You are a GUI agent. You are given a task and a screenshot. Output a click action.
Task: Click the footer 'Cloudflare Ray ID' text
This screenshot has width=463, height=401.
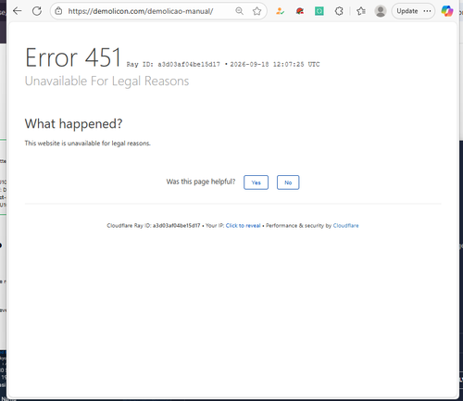(x=154, y=226)
